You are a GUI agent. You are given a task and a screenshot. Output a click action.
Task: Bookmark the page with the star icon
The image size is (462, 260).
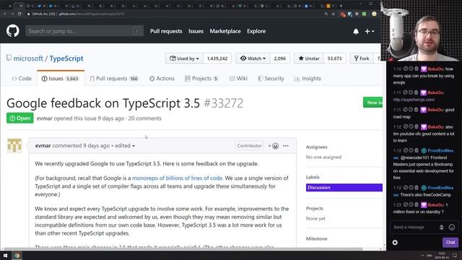[334, 14]
